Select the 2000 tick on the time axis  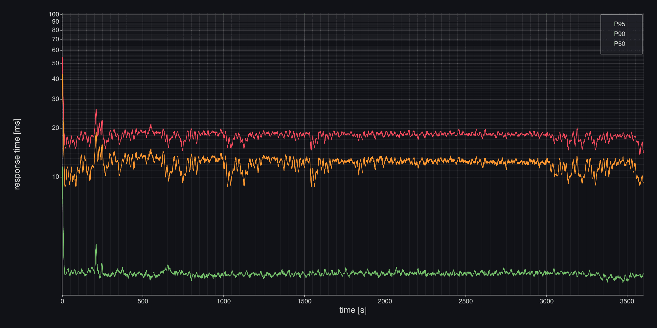(x=385, y=301)
